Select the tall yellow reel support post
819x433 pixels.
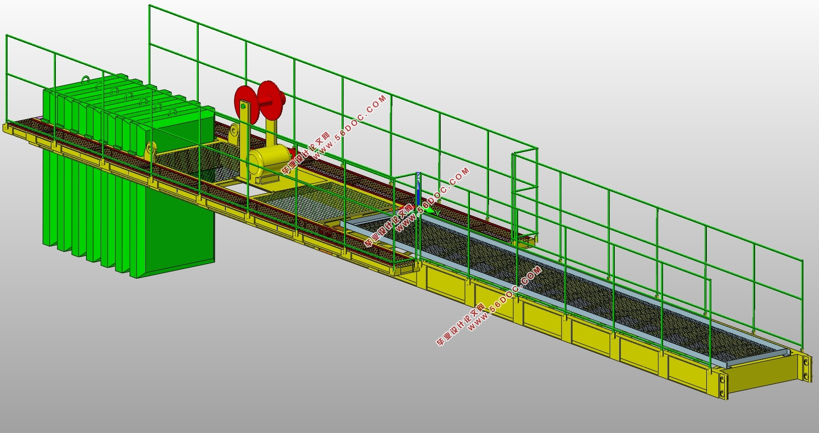244,140
